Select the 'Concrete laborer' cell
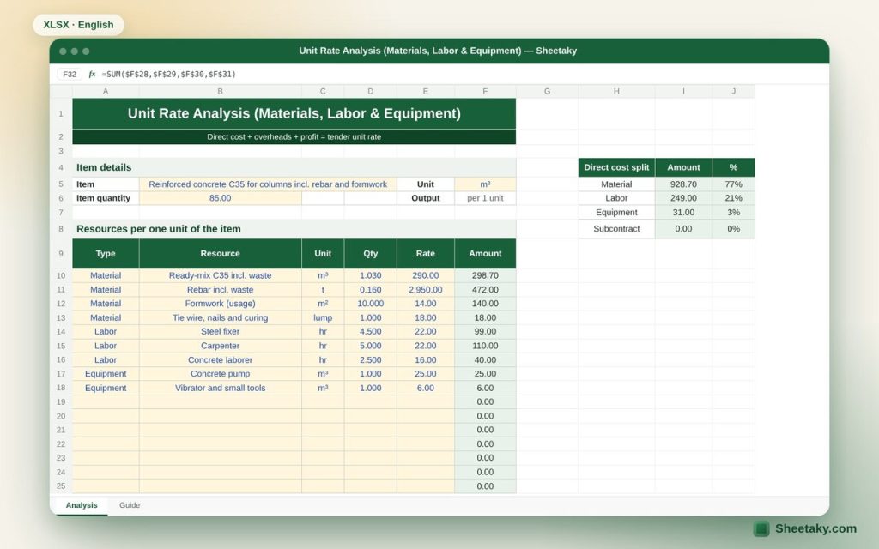Screen dimensions: 879x549 tap(220, 359)
